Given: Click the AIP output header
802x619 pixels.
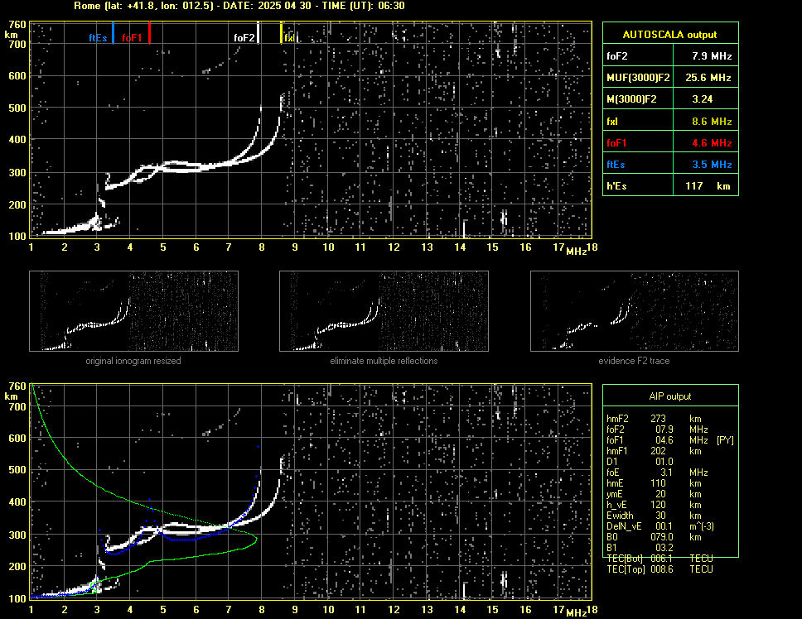Looking at the screenshot, I should [670, 396].
